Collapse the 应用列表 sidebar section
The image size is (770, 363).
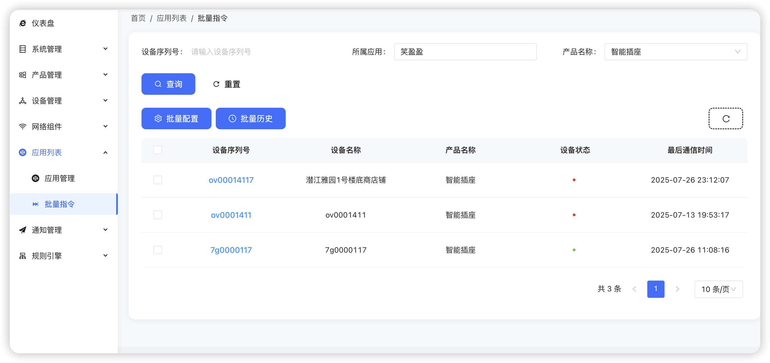(x=105, y=152)
